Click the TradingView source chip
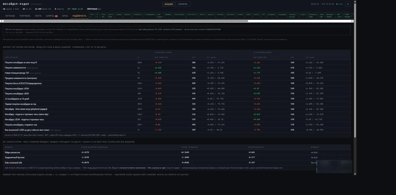The image size is (396, 195). point(150,16)
